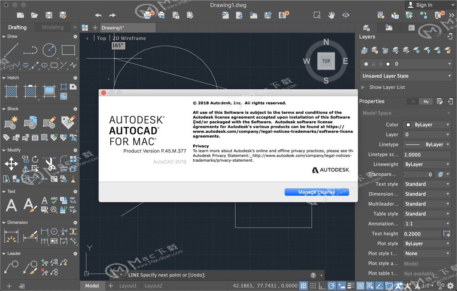Open the Annotation scale 1:1 dropdown
Image resolution: width=457 pixels, height=291 pixels.
click(x=427, y=224)
